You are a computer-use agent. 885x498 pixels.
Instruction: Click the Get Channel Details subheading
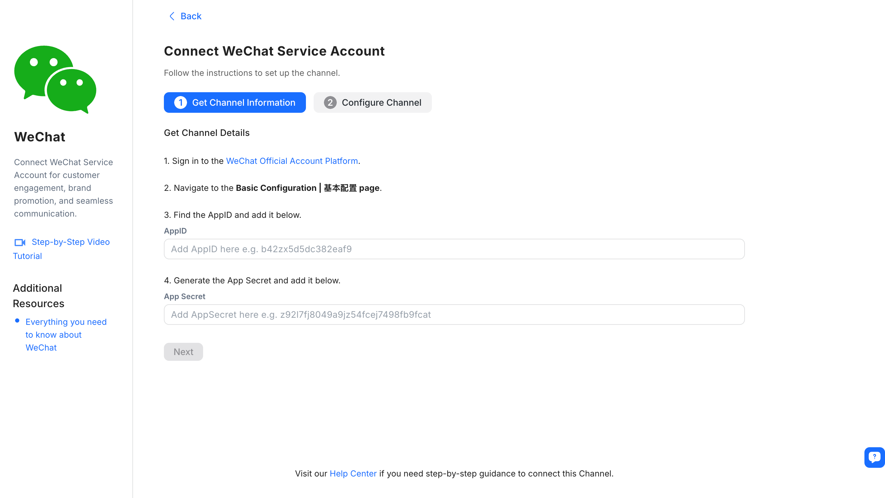tap(207, 133)
